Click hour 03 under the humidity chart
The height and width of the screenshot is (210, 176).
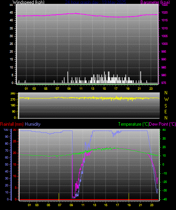pyautogui.click(x=37, y=205)
